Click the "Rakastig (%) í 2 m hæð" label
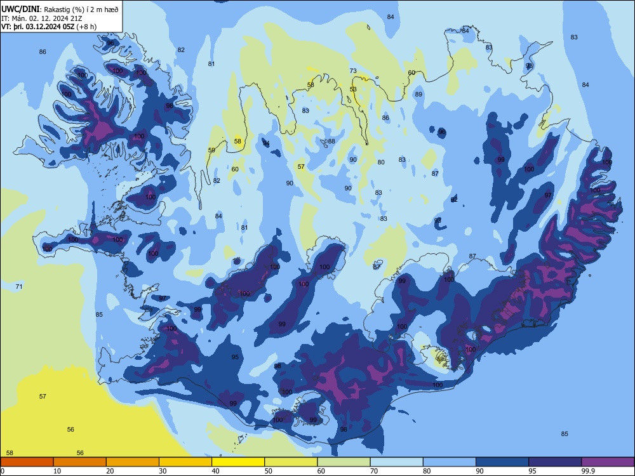 (81, 10)
